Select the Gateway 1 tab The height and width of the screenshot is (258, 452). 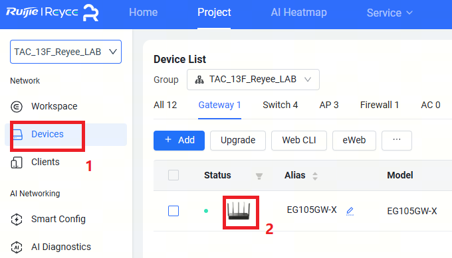pos(219,105)
